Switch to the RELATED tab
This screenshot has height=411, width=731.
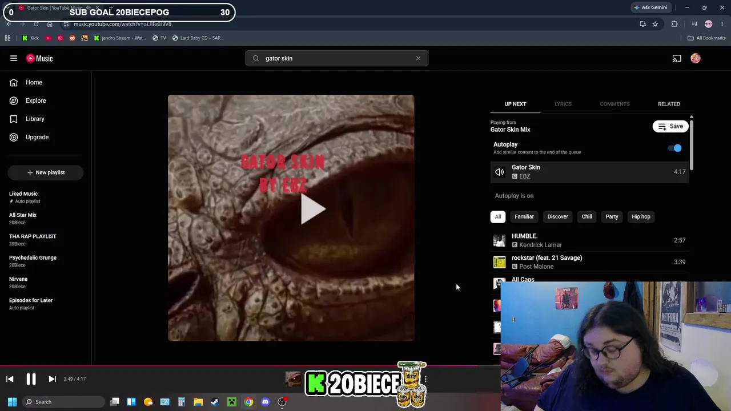[x=669, y=104]
